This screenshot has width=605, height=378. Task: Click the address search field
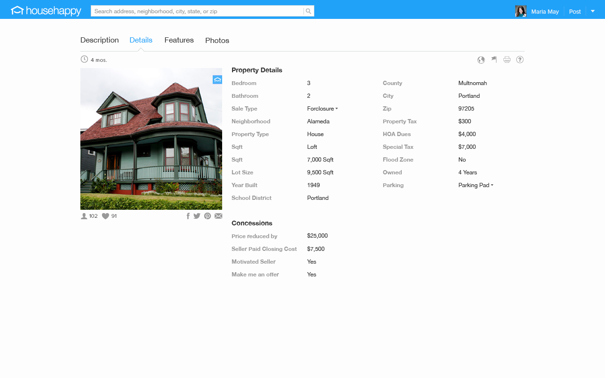197,11
